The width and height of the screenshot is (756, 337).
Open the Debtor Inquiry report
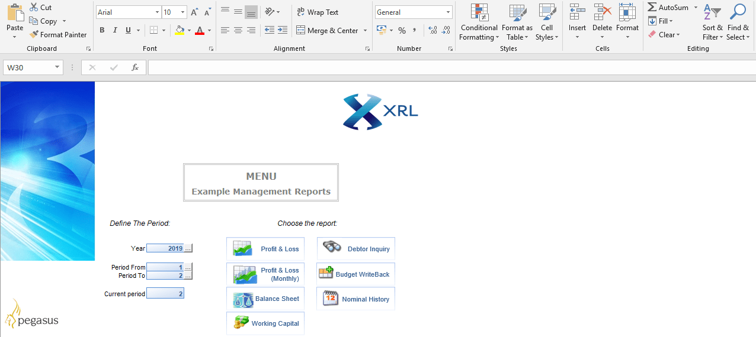[x=355, y=249]
